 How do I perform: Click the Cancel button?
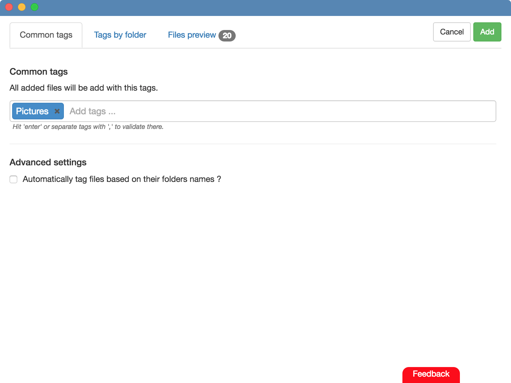(452, 32)
